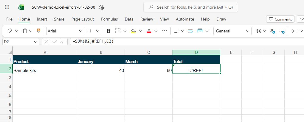Viewport: 304px width, 122px height.
Task: Switch to the View tab
Action: click(165, 19)
